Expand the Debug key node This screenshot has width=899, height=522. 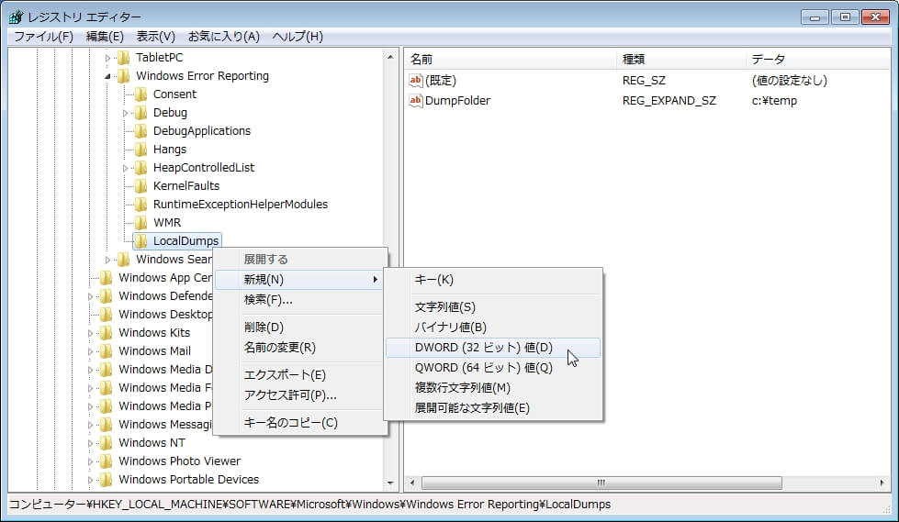pyautogui.click(x=126, y=113)
